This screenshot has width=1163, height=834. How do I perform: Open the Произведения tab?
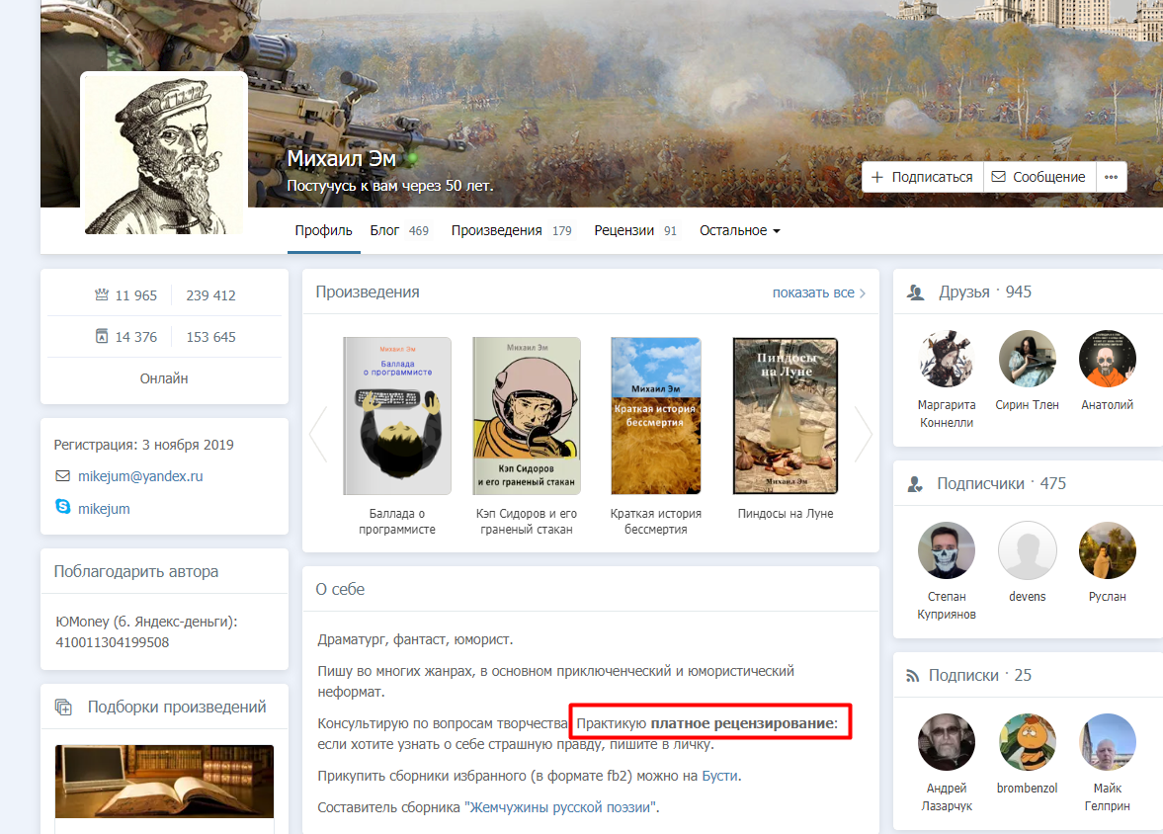[x=512, y=231]
